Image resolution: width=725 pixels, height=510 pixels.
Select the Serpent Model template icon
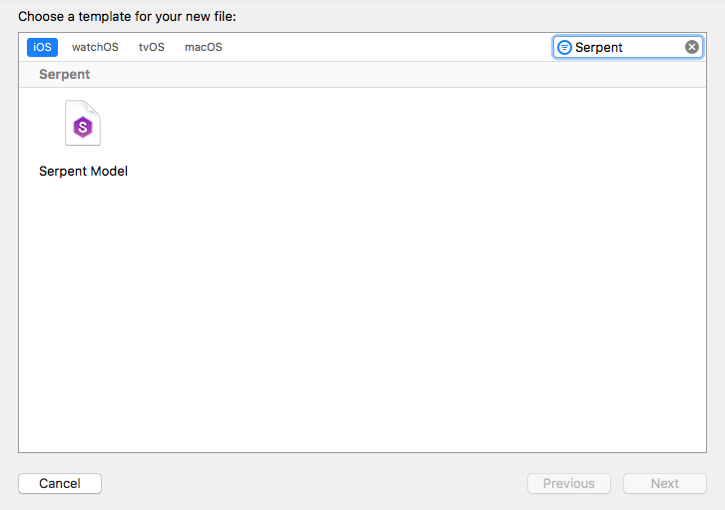coord(83,123)
